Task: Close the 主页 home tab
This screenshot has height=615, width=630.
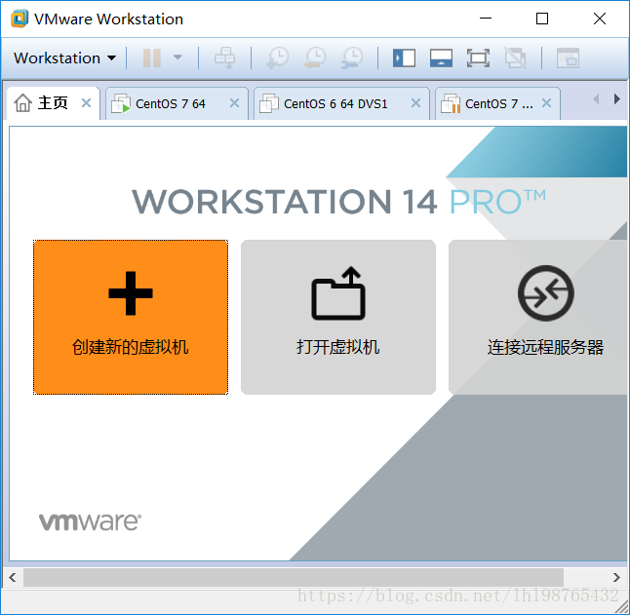Action: (x=86, y=103)
